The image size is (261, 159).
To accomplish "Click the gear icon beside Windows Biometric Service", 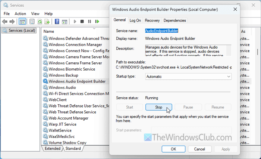I will [45, 69].
